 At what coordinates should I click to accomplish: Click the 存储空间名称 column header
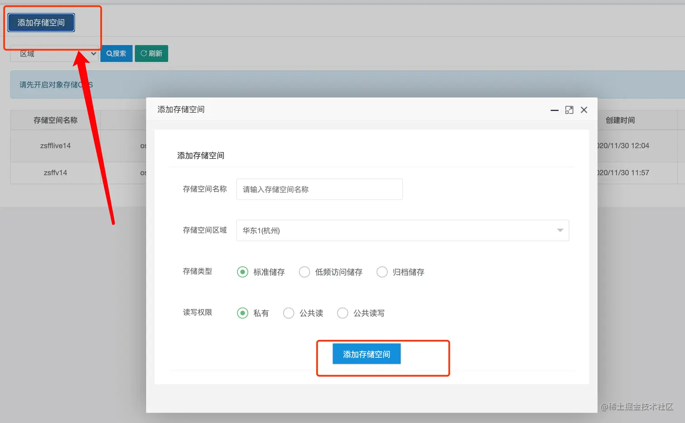point(55,120)
